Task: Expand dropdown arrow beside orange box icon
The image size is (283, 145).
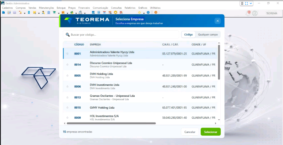Action: click(67, 13)
